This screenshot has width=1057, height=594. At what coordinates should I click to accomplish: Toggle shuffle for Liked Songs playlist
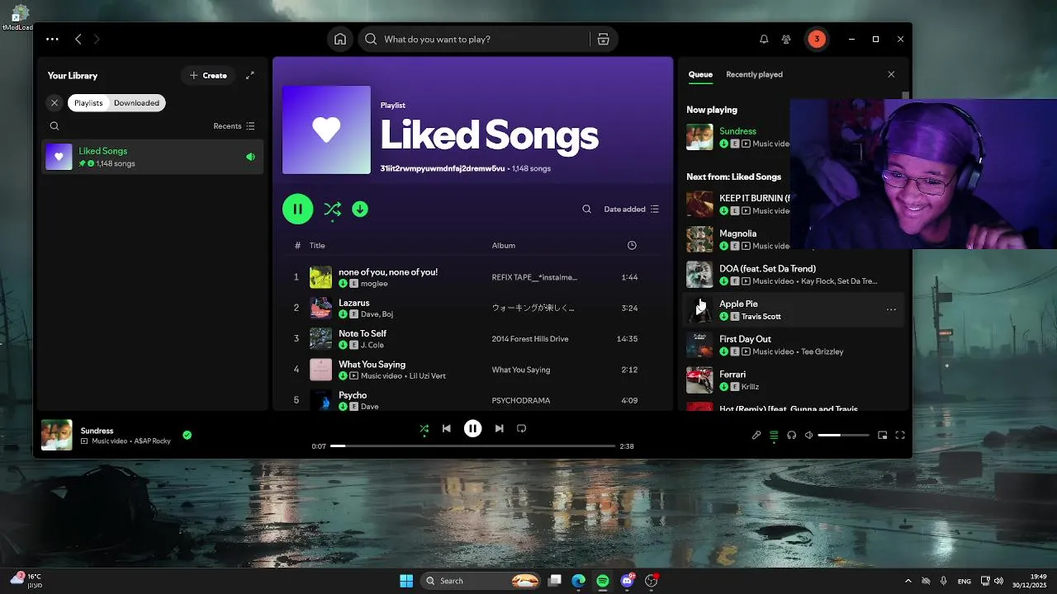tap(332, 210)
